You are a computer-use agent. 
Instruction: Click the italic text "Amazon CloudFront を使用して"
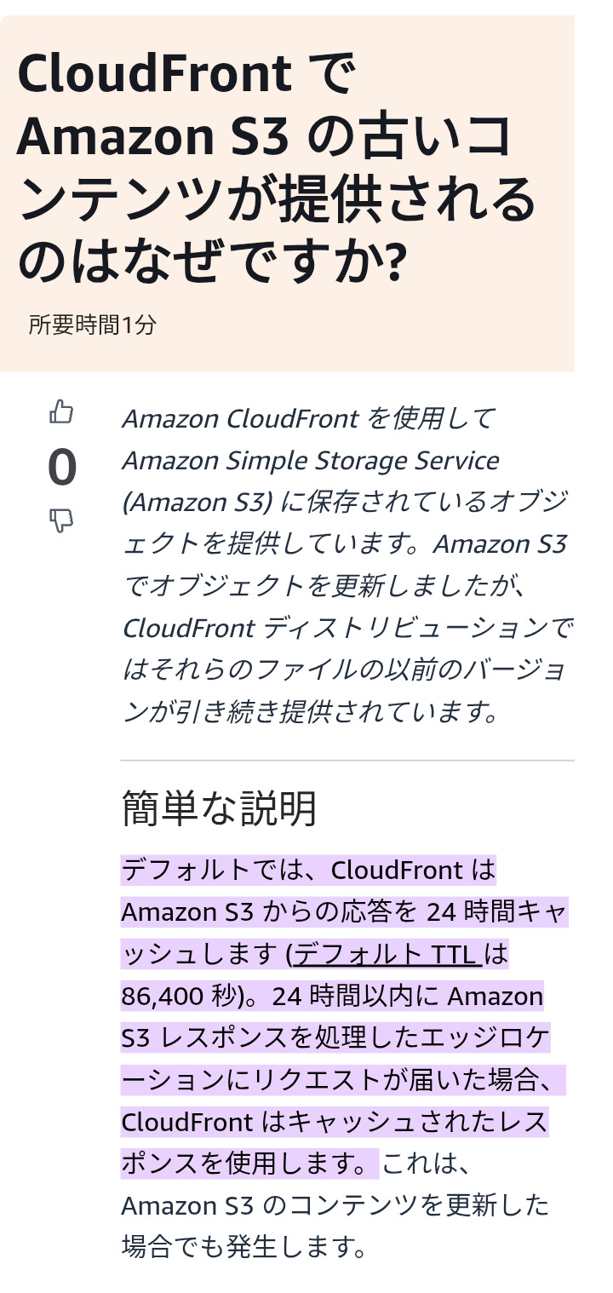[308, 419]
